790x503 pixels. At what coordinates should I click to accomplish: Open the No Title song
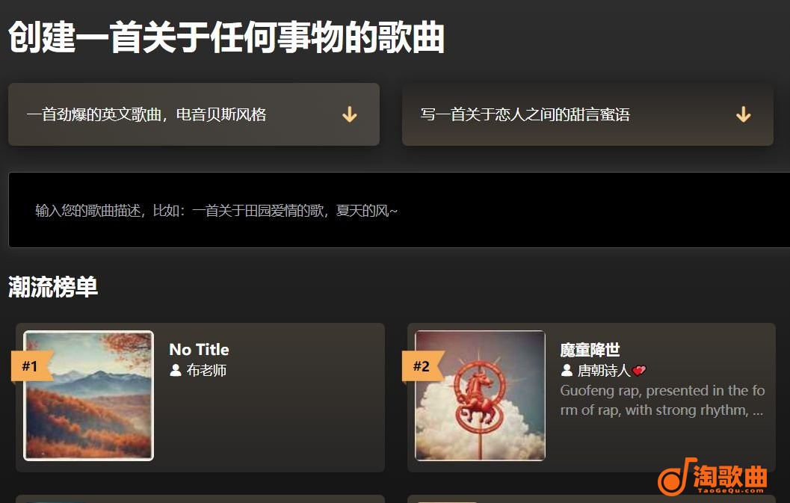pos(199,349)
